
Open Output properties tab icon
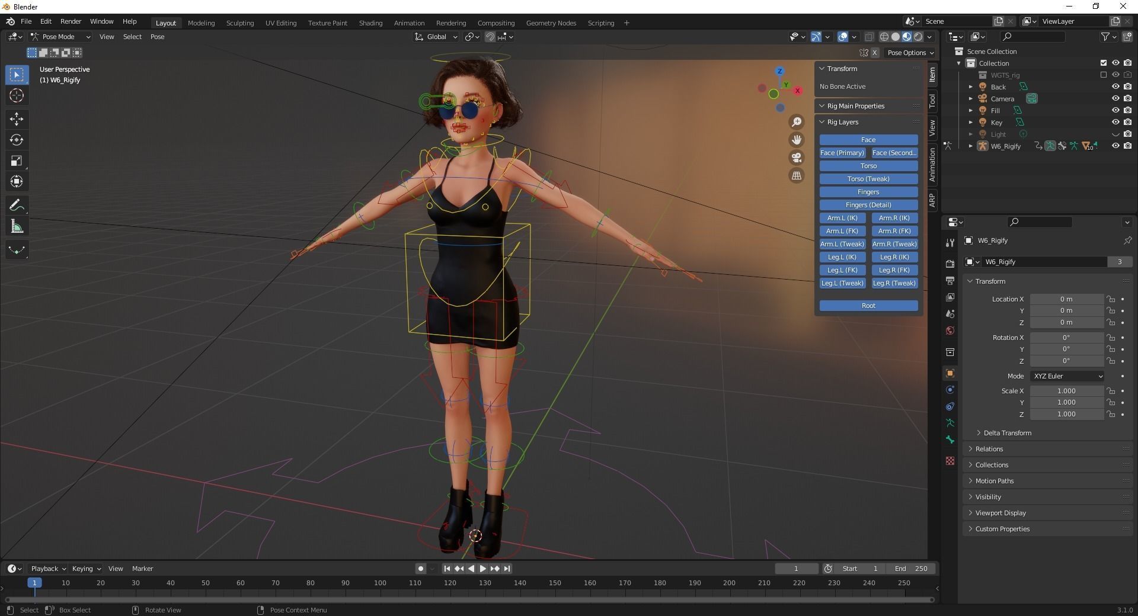pos(950,280)
